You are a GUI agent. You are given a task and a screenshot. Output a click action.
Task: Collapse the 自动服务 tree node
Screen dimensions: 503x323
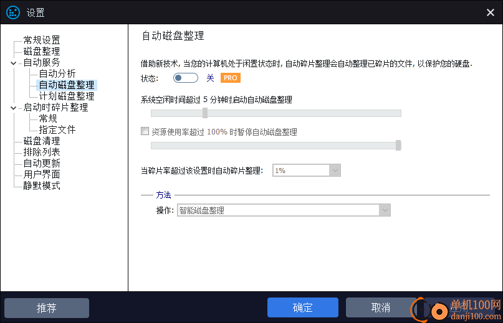click(x=14, y=63)
